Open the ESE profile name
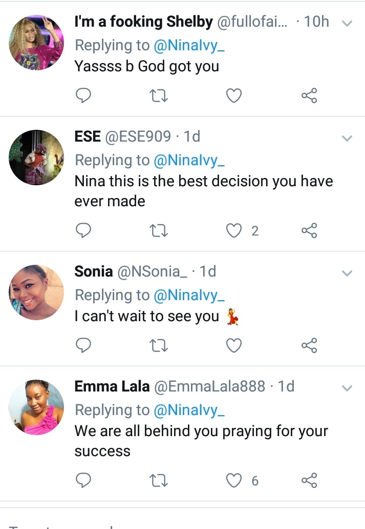The image size is (365, 529). (x=87, y=136)
